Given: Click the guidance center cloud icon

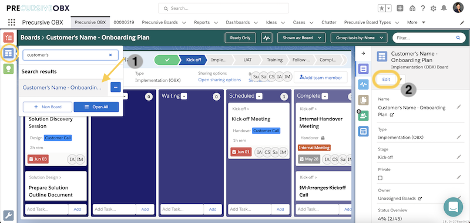Looking at the screenshot, I should point(412,8).
